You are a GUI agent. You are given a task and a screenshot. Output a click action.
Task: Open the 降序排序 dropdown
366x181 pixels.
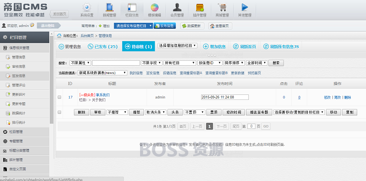pos(234,63)
